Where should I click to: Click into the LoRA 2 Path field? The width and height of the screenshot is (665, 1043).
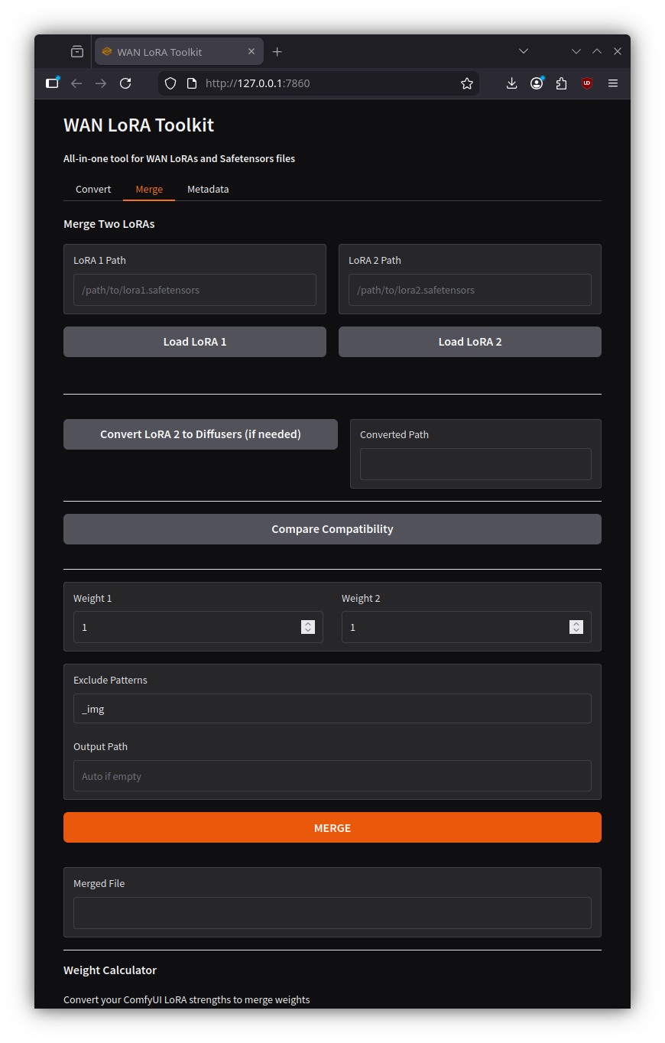click(470, 290)
